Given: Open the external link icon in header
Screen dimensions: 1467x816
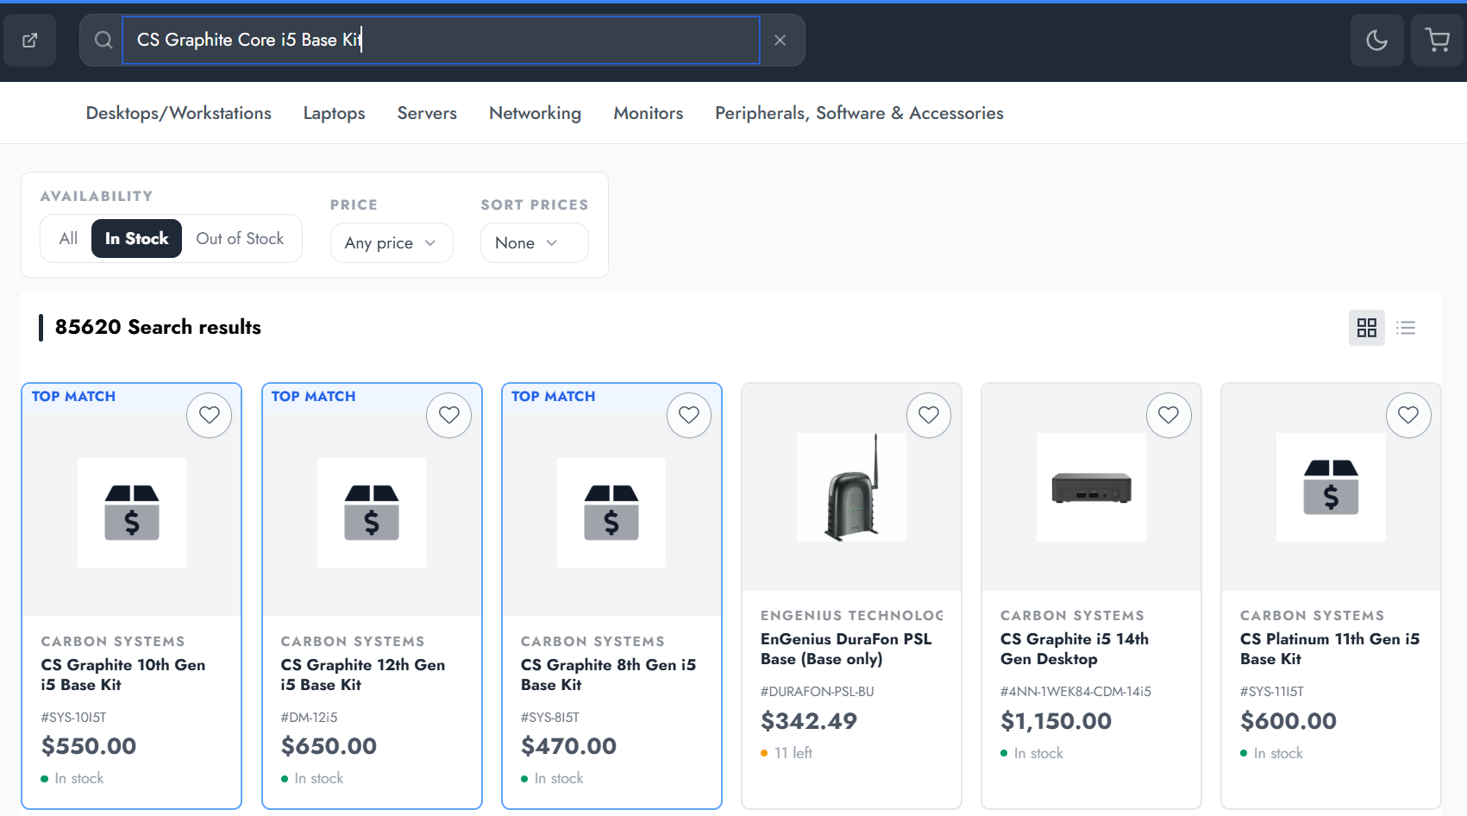Looking at the screenshot, I should [x=29, y=40].
